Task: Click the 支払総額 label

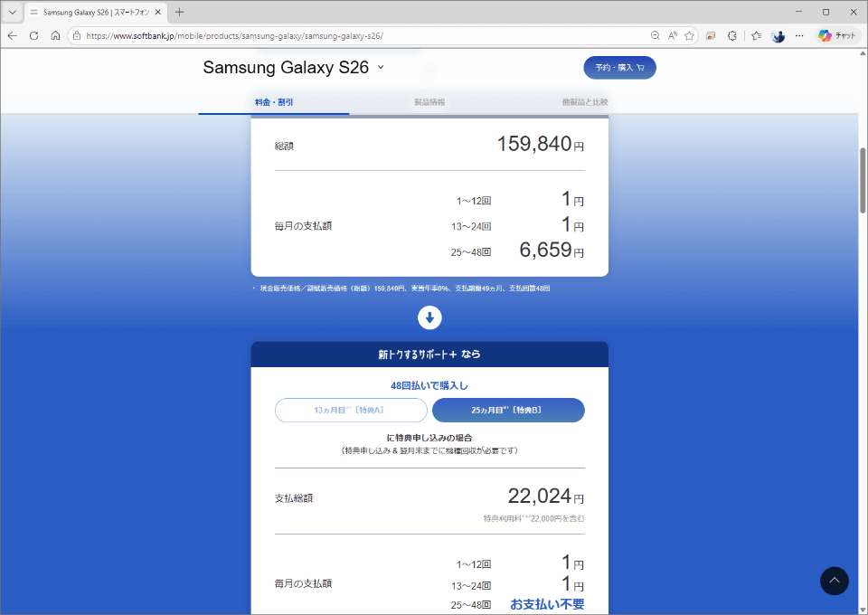Action: pos(293,498)
